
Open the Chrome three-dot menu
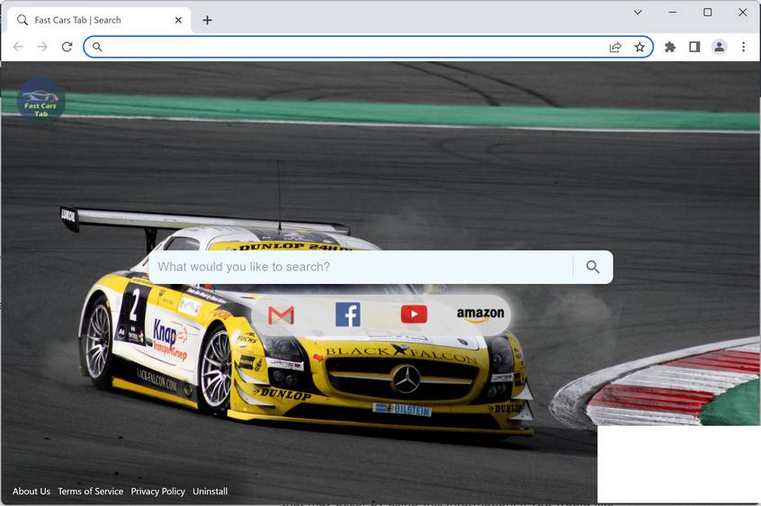point(744,47)
